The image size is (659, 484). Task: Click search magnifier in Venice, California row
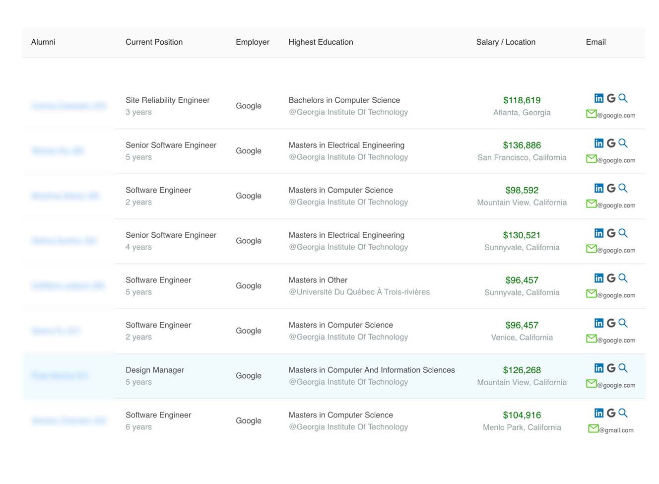623,323
